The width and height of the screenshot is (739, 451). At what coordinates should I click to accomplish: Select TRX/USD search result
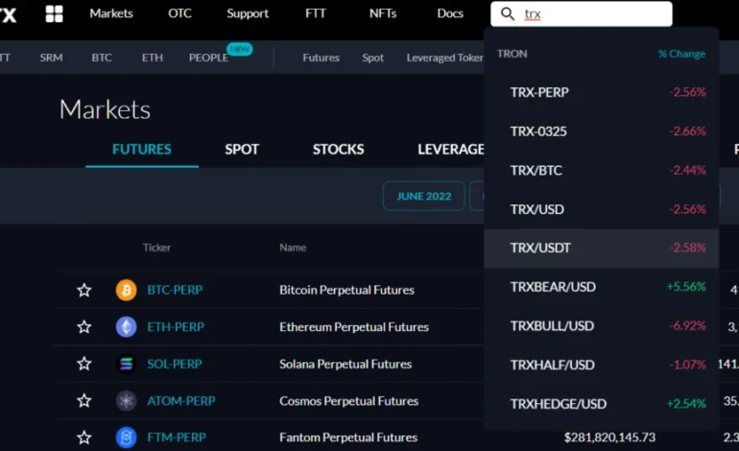pos(602,209)
